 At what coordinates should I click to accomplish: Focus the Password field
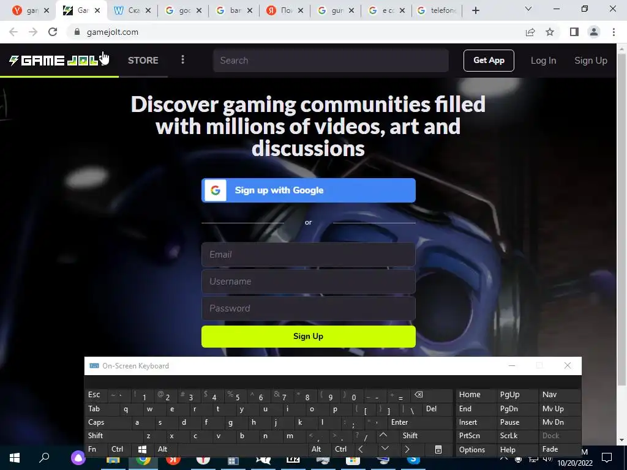click(x=309, y=308)
